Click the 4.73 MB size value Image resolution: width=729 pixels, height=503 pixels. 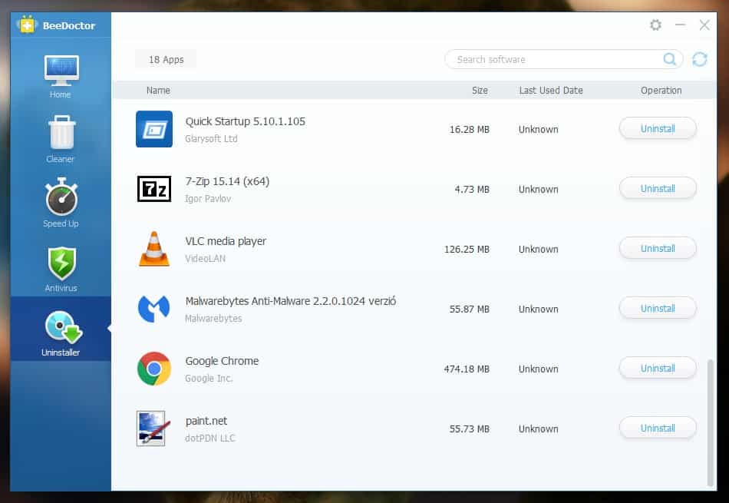click(472, 190)
